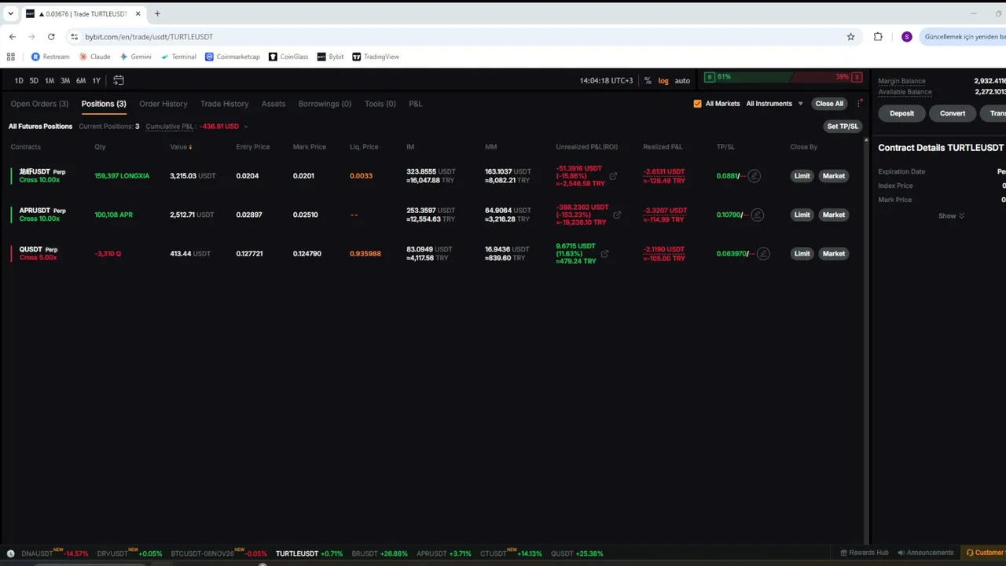This screenshot has height=566, width=1006.
Task: Reload the Bybit page
Action: coord(51,37)
